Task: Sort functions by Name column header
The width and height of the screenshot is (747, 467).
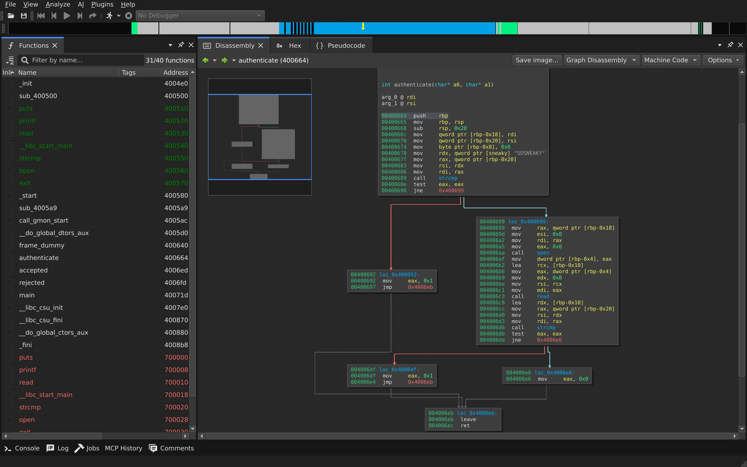Action: [68, 73]
